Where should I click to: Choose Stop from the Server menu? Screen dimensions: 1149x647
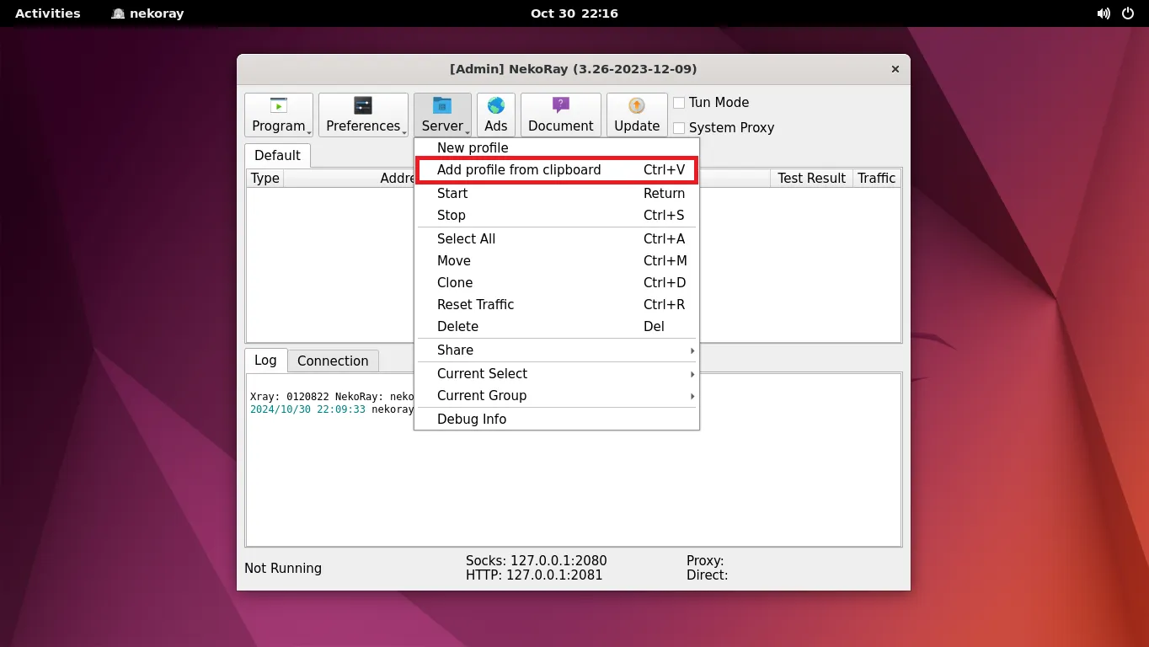pos(557,216)
